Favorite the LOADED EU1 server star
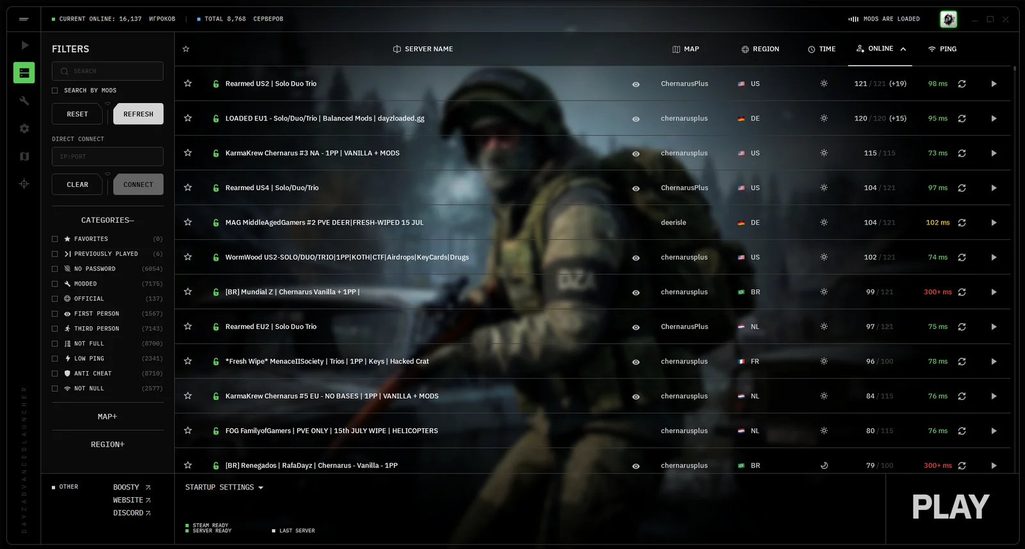Screen dimensions: 1025x549 (x=188, y=118)
